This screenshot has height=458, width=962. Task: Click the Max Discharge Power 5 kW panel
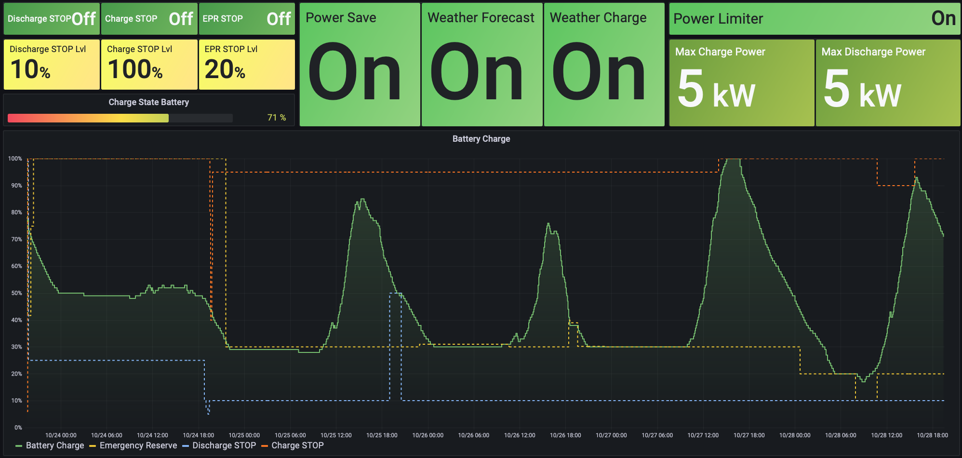pyautogui.click(x=888, y=83)
